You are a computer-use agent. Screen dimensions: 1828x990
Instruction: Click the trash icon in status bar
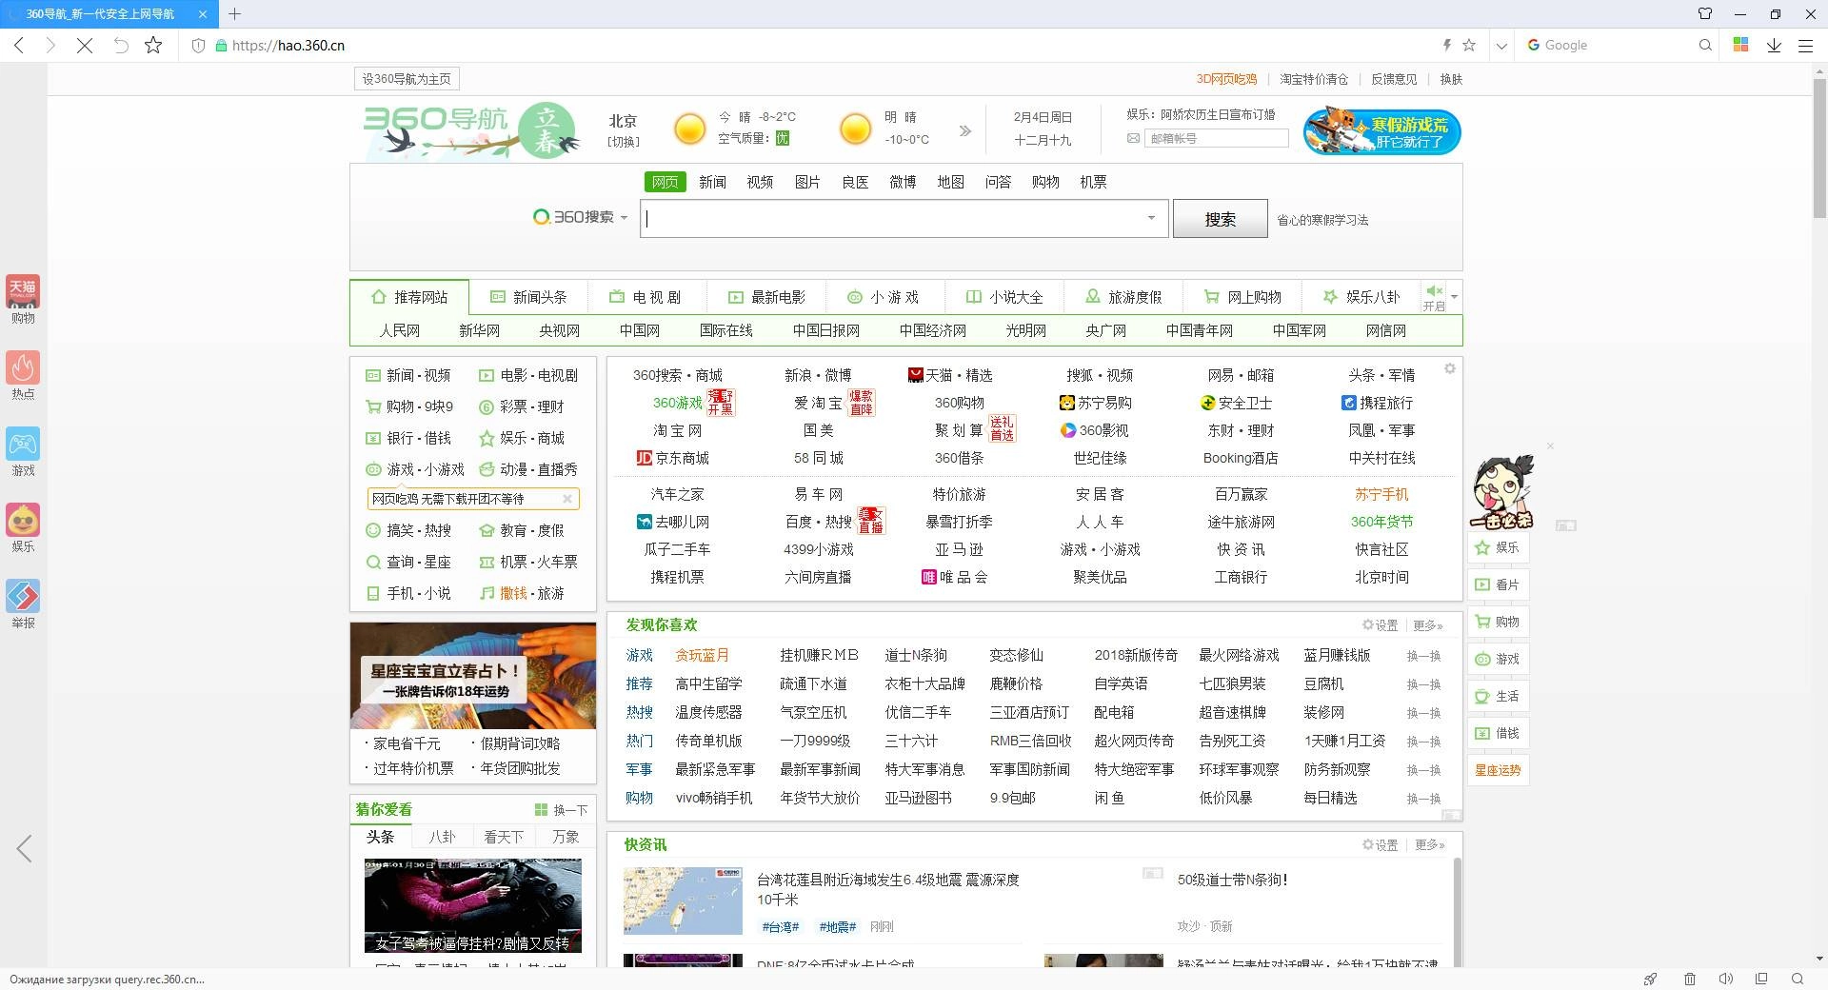pos(1690,979)
